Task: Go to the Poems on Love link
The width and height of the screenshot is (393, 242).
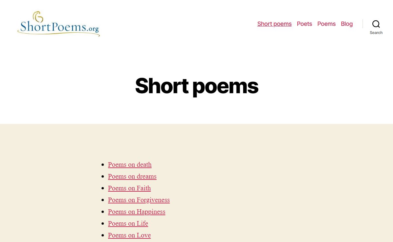Action: point(129,235)
